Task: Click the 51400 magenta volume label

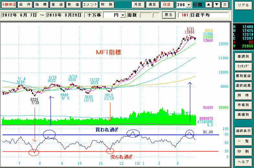Action: tap(208, 108)
